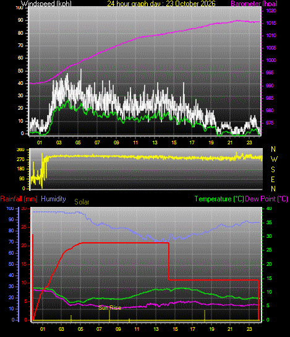Select the 975 barometer scale value

[270, 123]
